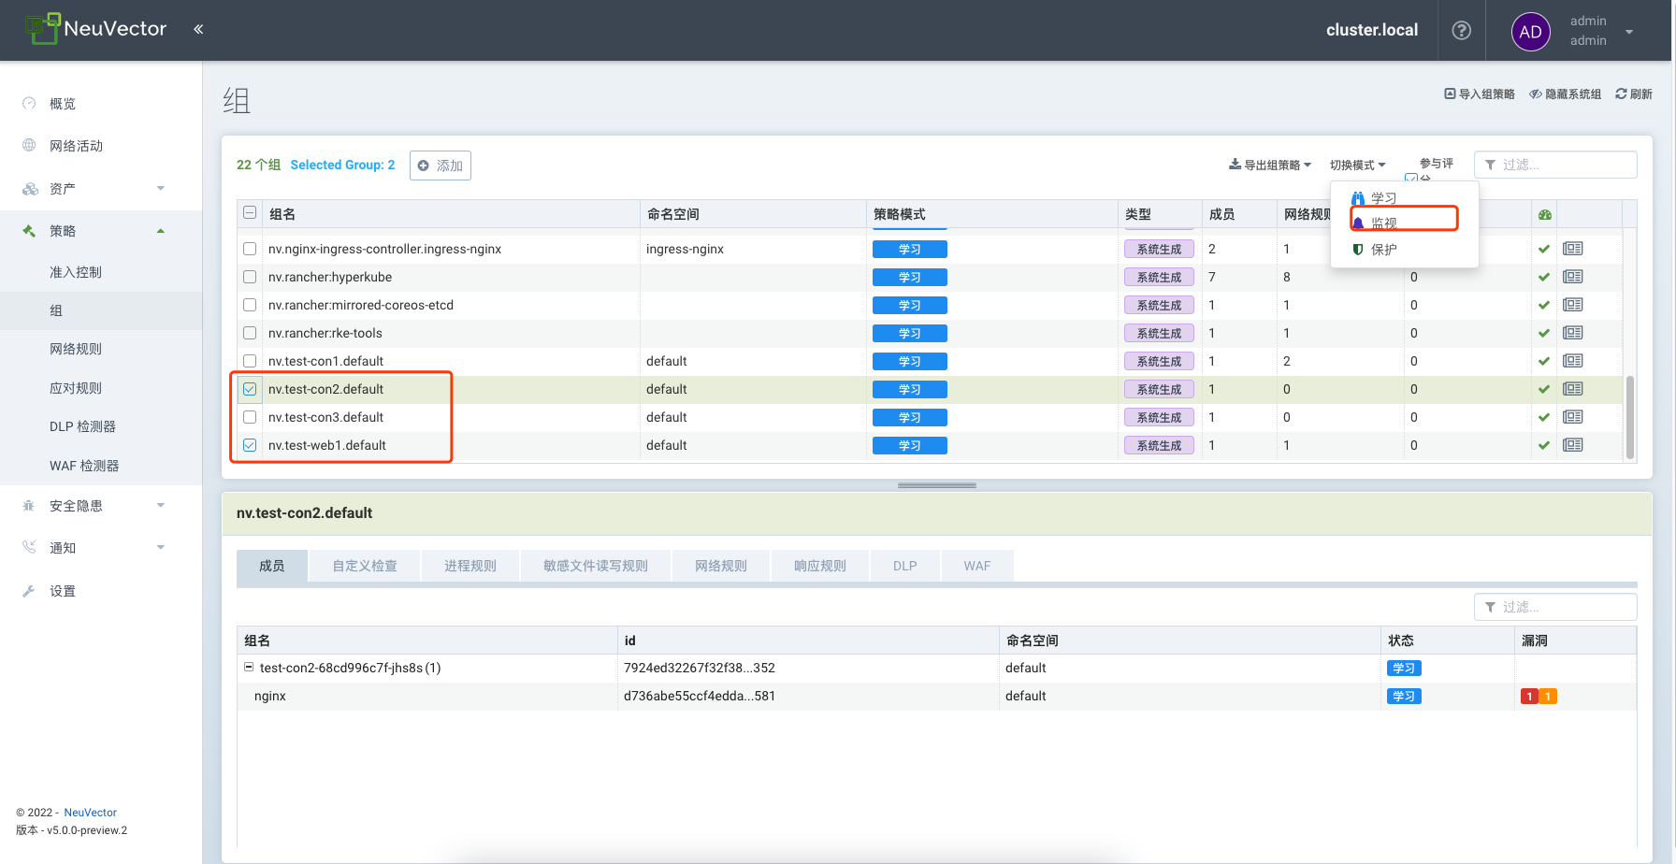
Task: Switch to the 进程规则 tab
Action: [470, 566]
